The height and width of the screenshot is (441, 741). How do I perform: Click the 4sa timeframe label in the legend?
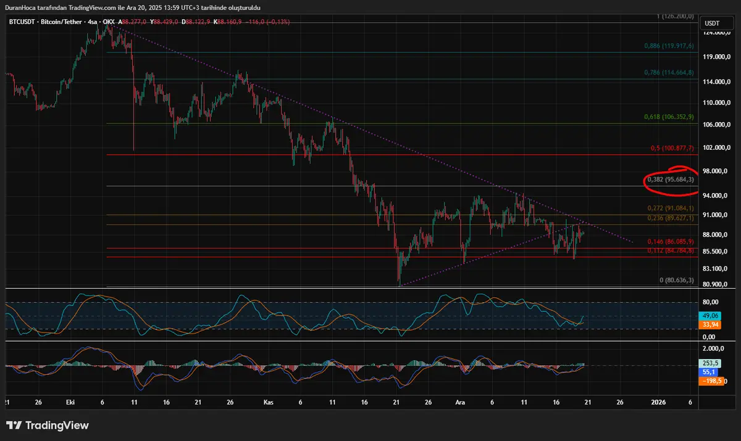pyautogui.click(x=93, y=22)
